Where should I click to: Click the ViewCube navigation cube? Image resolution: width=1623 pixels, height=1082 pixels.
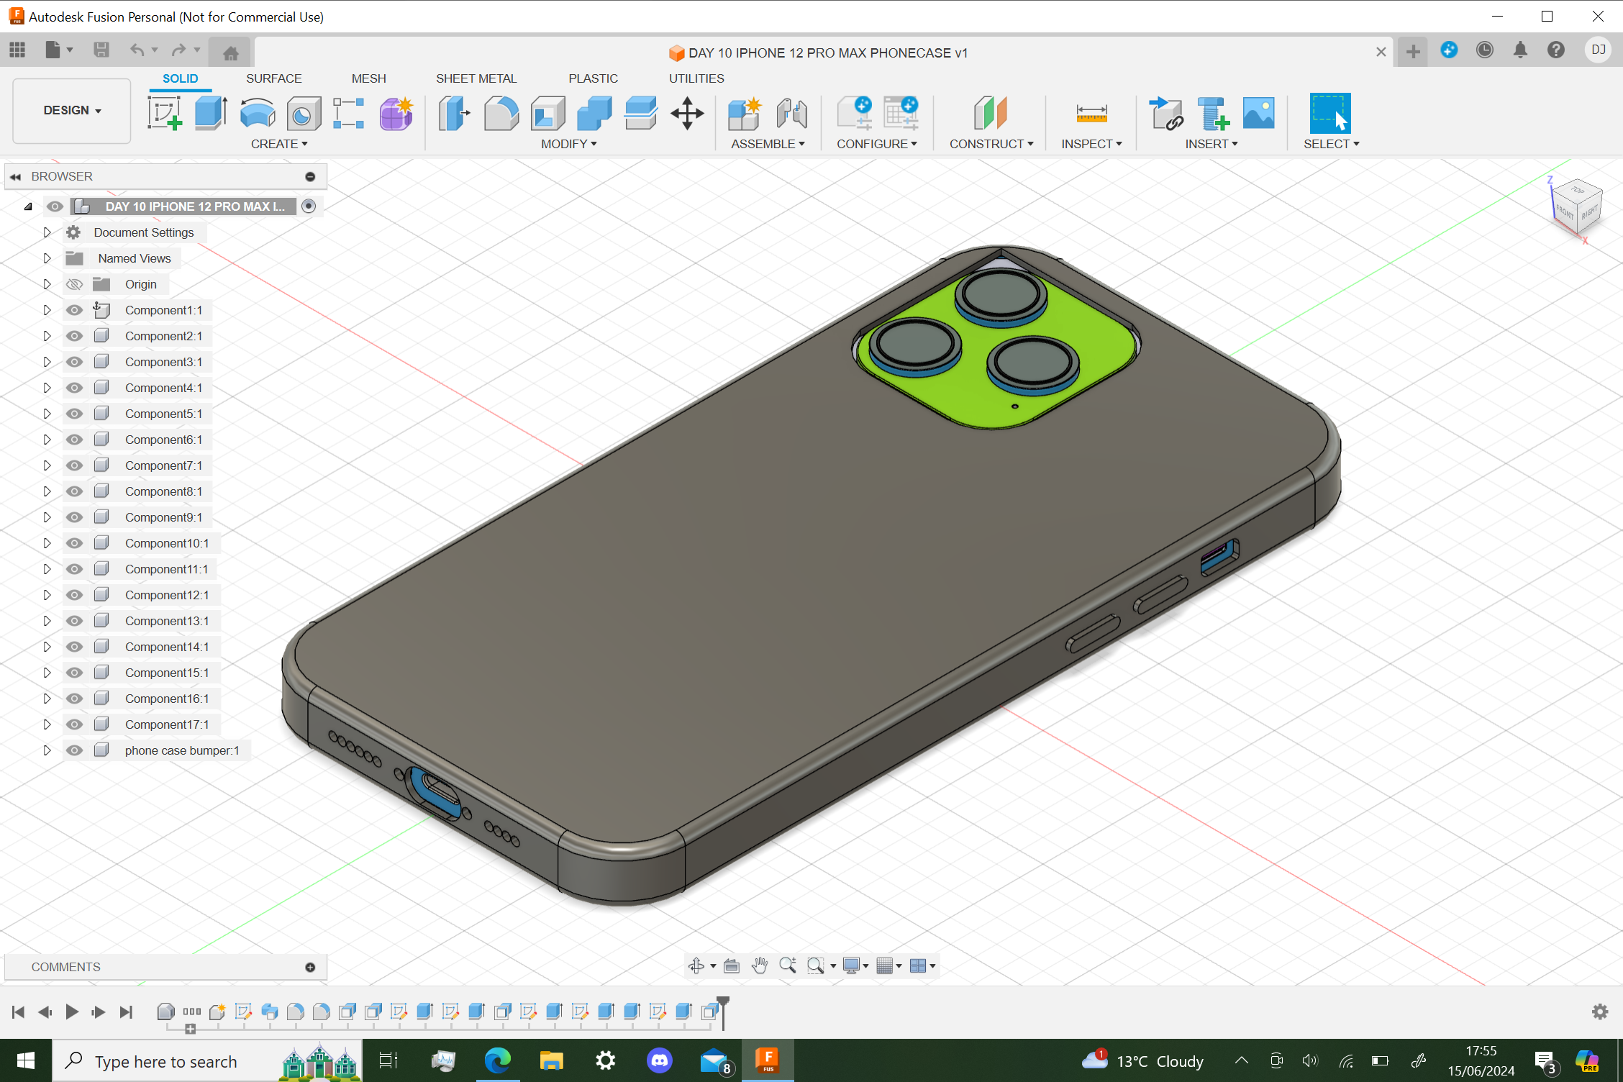pos(1576,207)
